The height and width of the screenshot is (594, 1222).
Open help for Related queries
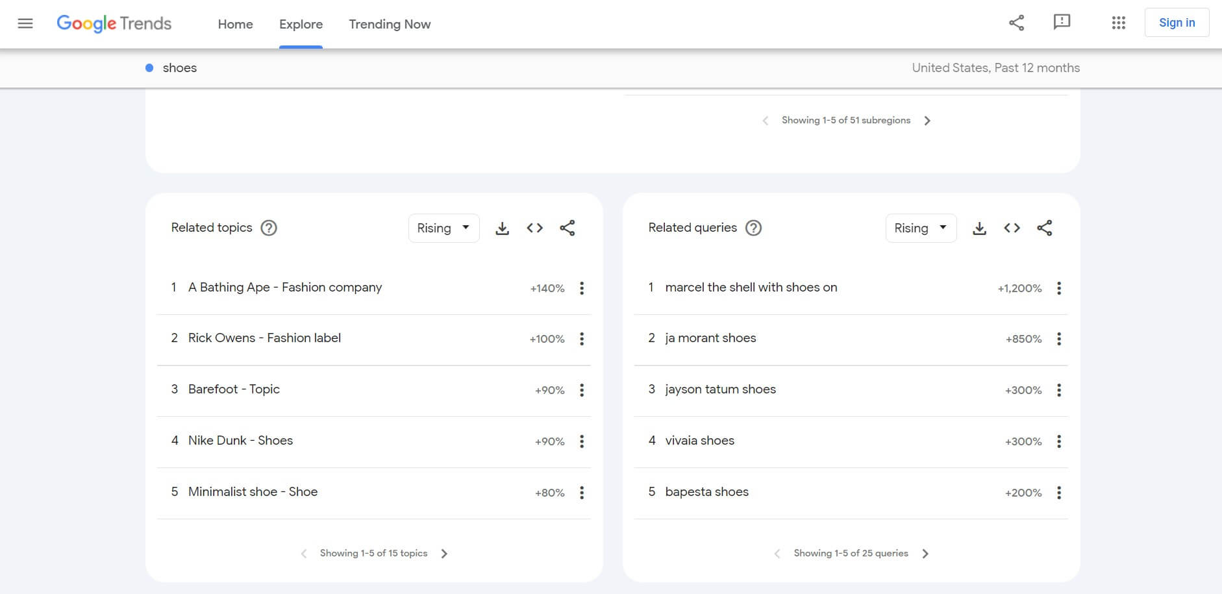click(x=753, y=228)
